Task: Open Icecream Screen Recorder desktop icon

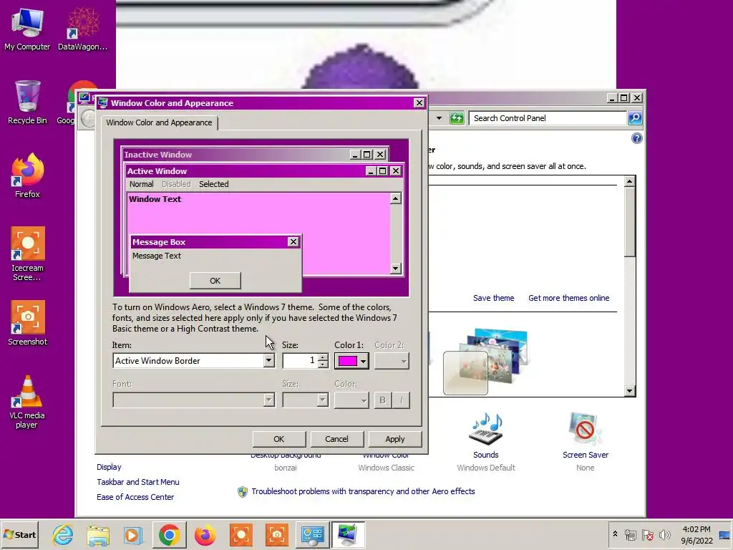Action: [x=27, y=254]
